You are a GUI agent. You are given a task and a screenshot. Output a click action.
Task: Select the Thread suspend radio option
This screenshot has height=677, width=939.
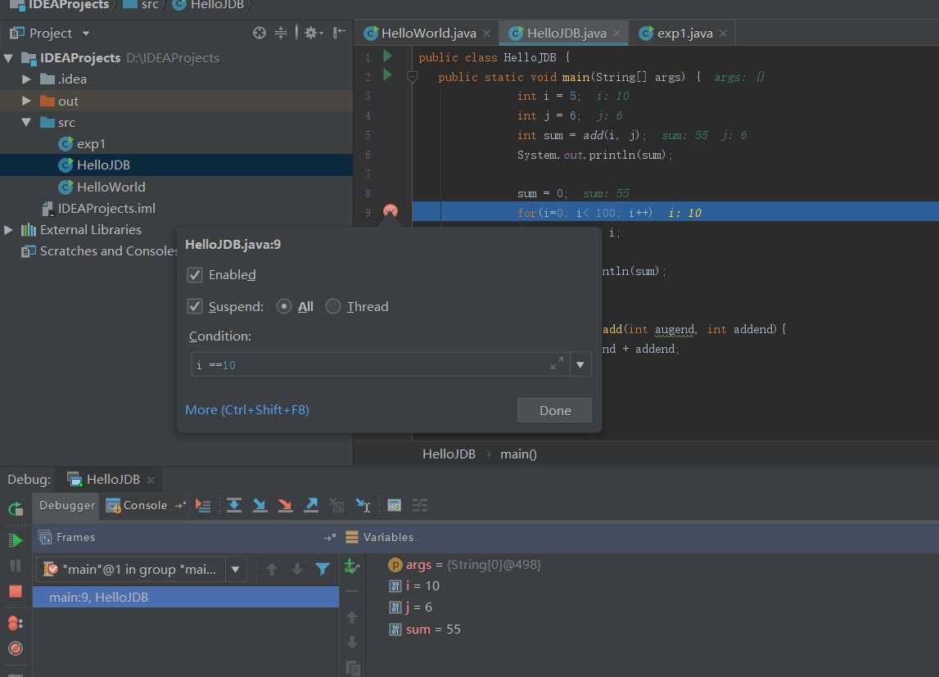(333, 307)
